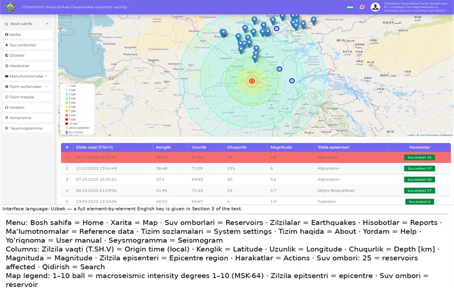Click the home icon beside Bosh sahifa
Screen dimensions: 454x288
(6, 24)
